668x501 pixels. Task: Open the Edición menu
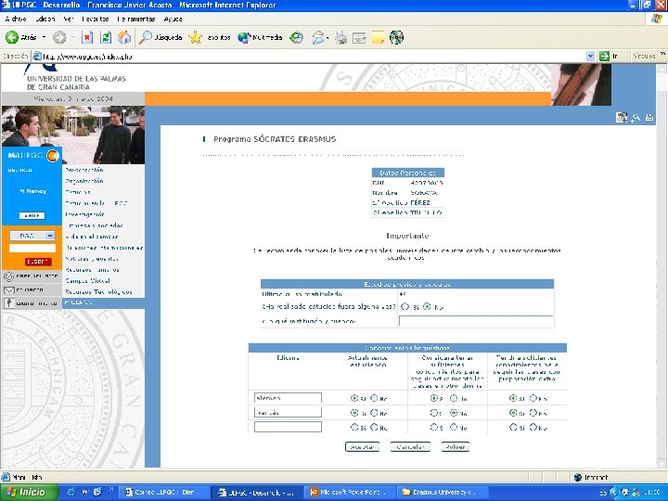[x=45, y=19]
